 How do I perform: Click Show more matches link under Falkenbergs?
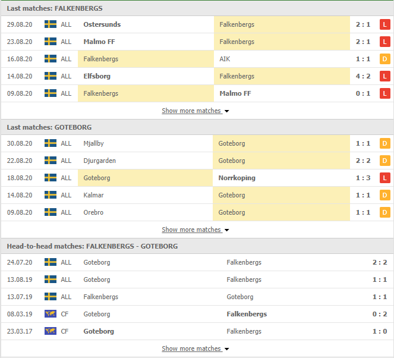[x=192, y=111]
